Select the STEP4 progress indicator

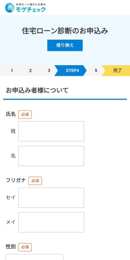coord(72,71)
